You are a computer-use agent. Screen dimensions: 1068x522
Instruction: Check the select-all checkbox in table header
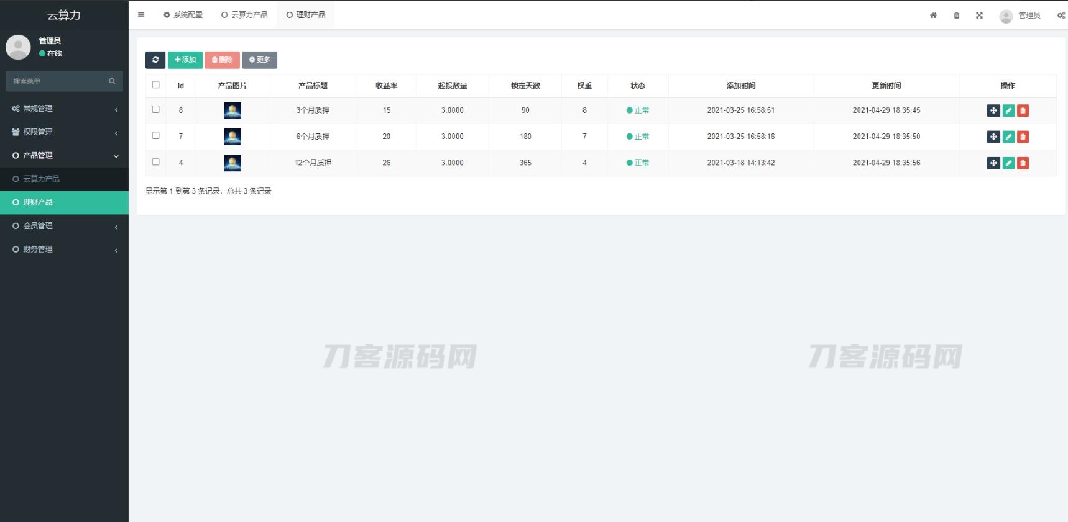point(155,85)
